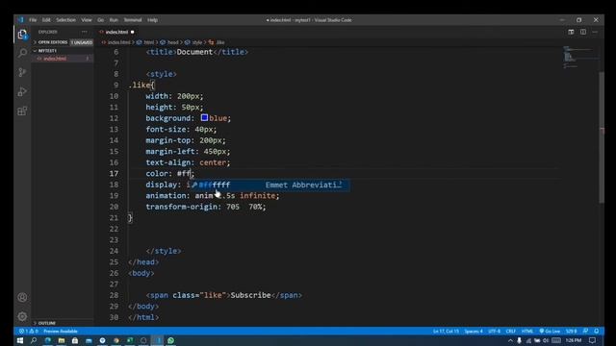This screenshot has height=346, width=616.
Task: Open the Search view in the activity bar
Action: [x=22, y=53]
